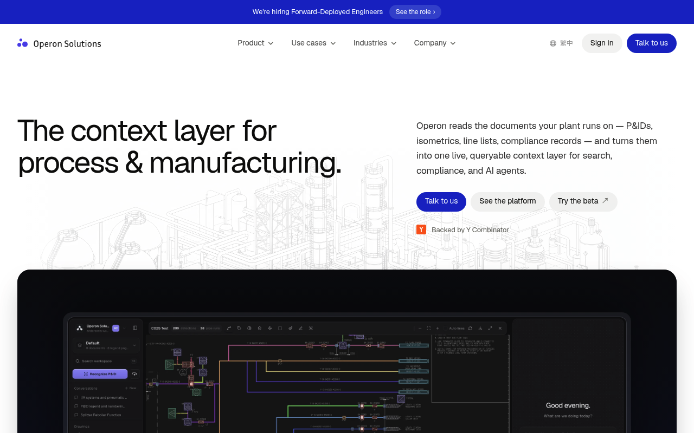
Task: Click the shield icon in the drawing toolbar
Action: point(260,328)
